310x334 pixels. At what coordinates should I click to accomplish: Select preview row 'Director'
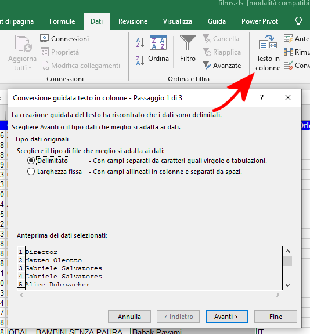point(41,252)
